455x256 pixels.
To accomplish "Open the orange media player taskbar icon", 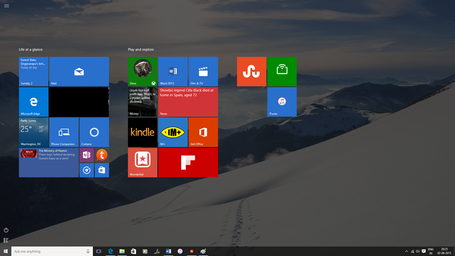I will click(145, 252).
